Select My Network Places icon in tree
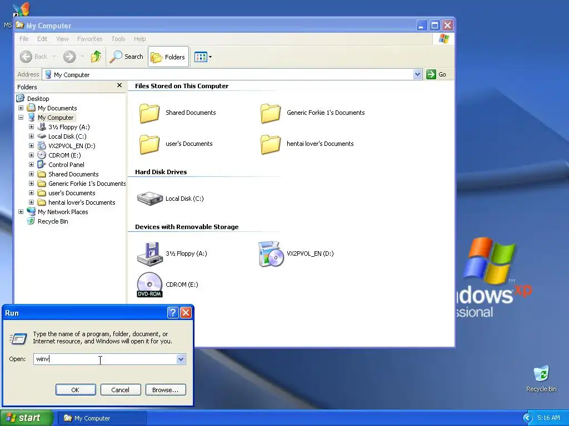Viewport: 569px width, 426px height. tap(31, 211)
